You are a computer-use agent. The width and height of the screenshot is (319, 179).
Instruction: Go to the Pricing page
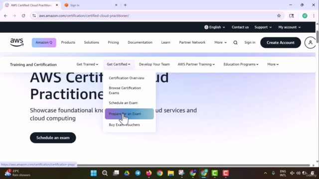pos(113,42)
